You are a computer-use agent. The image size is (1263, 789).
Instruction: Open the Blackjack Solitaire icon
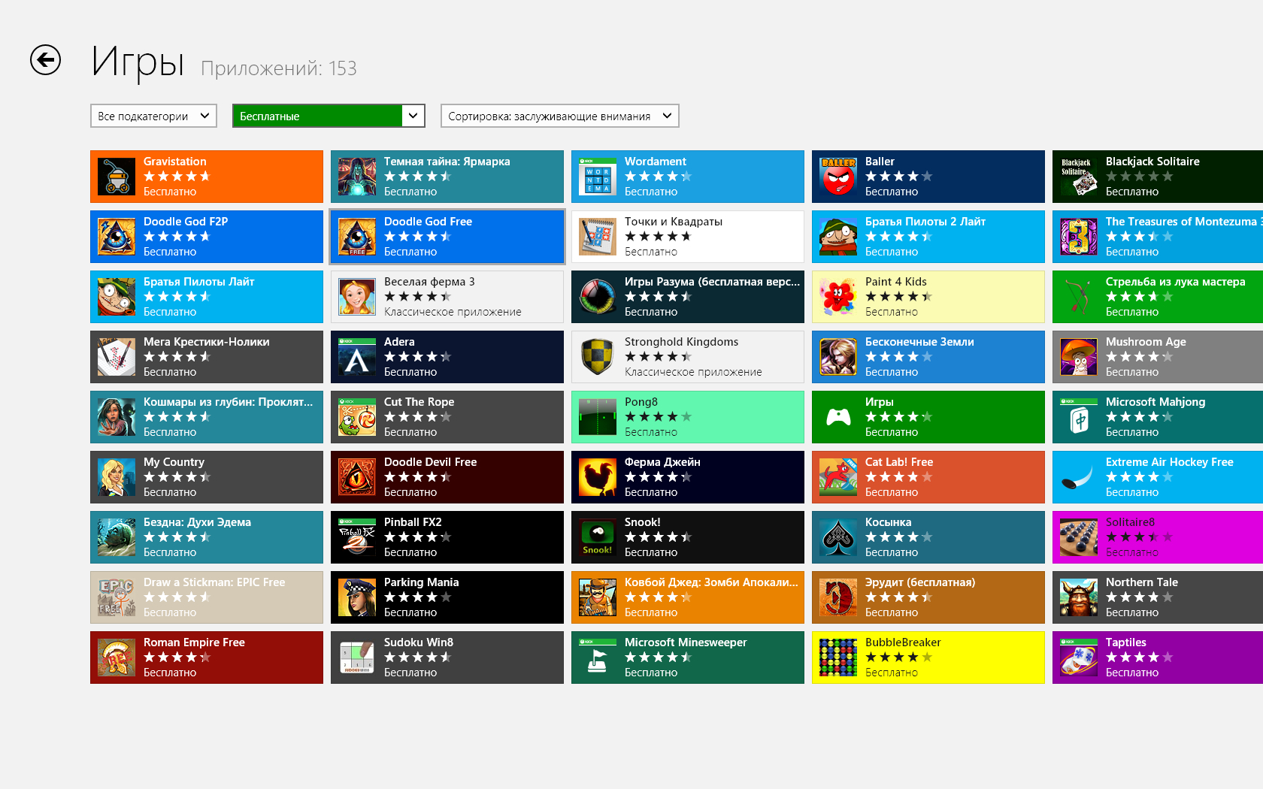1079,177
